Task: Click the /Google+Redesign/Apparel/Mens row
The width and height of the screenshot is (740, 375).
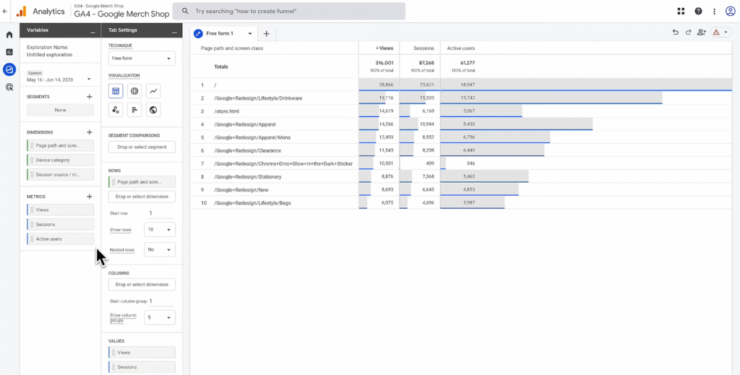Action: [x=460, y=137]
